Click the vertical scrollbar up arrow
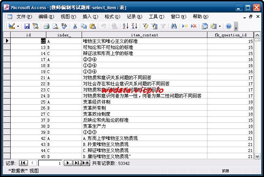Viewport: 264px width, 177px height. 257,35
